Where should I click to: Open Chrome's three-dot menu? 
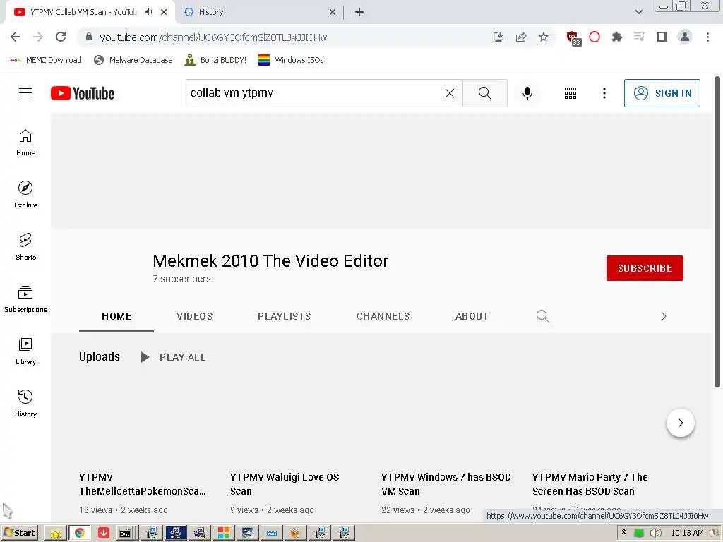click(707, 37)
